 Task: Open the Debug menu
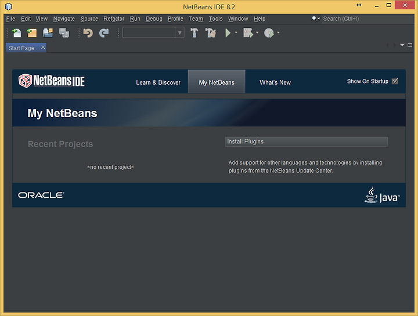[x=154, y=19]
